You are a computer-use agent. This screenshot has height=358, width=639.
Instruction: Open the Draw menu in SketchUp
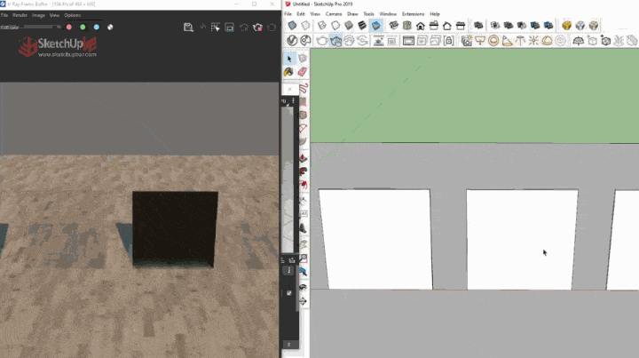pyautogui.click(x=352, y=14)
